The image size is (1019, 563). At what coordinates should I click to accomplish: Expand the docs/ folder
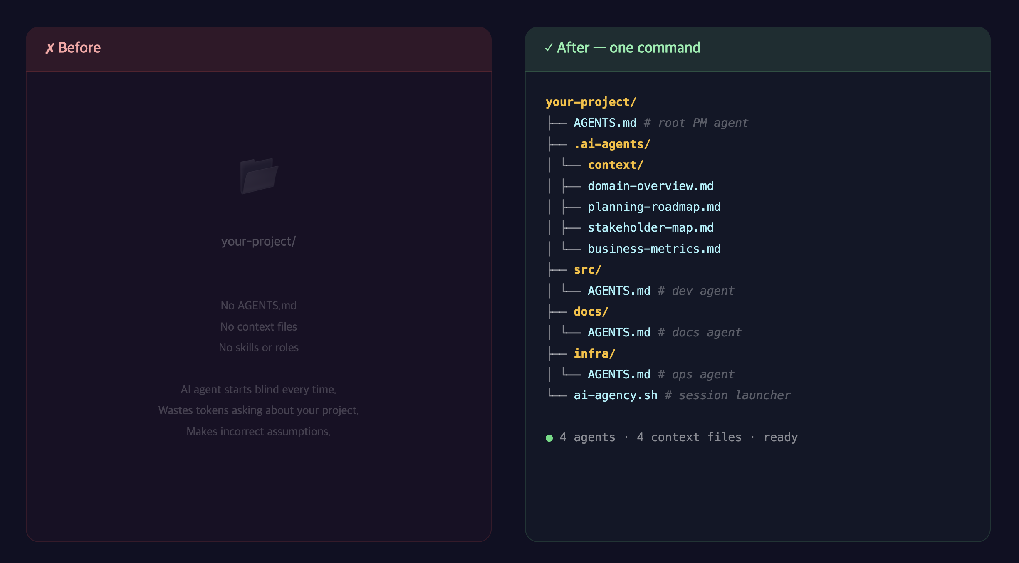591,312
